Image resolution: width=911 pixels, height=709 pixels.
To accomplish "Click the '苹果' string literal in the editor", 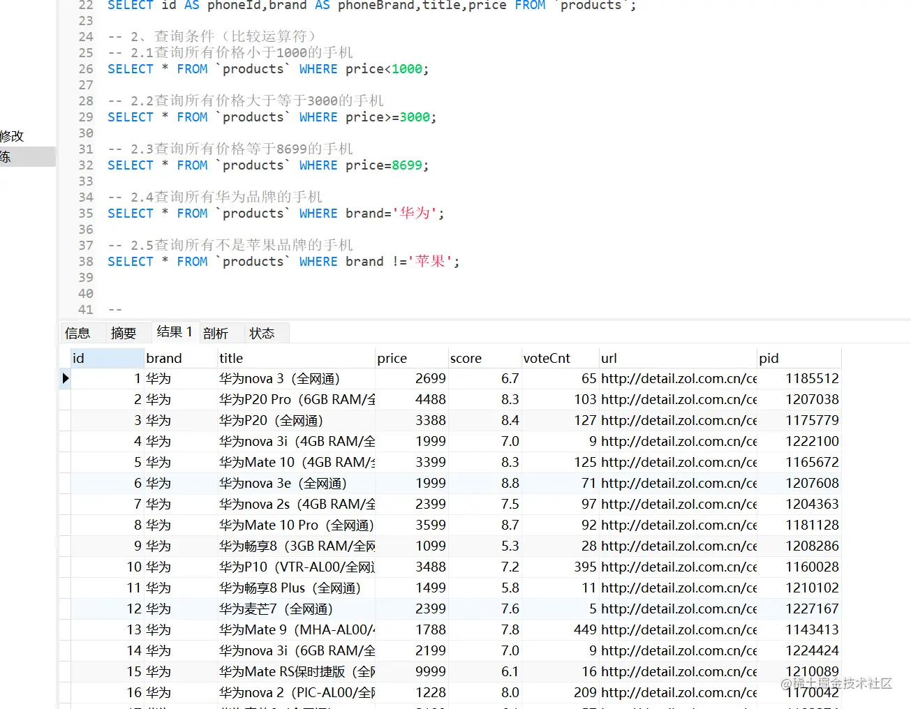I will [430, 261].
